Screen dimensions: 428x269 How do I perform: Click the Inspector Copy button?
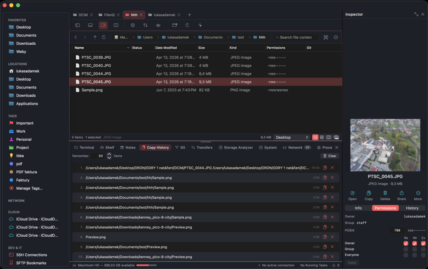click(x=369, y=196)
